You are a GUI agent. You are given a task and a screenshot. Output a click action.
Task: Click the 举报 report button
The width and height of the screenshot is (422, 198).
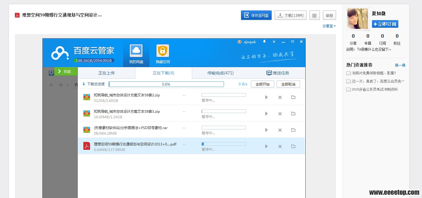(x=329, y=15)
